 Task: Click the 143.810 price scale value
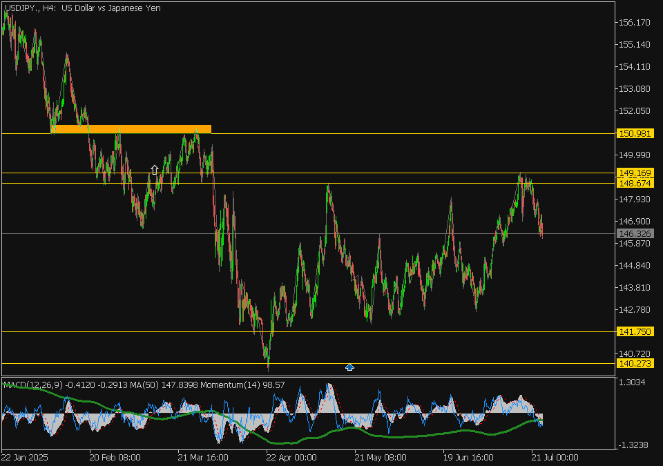(x=634, y=288)
